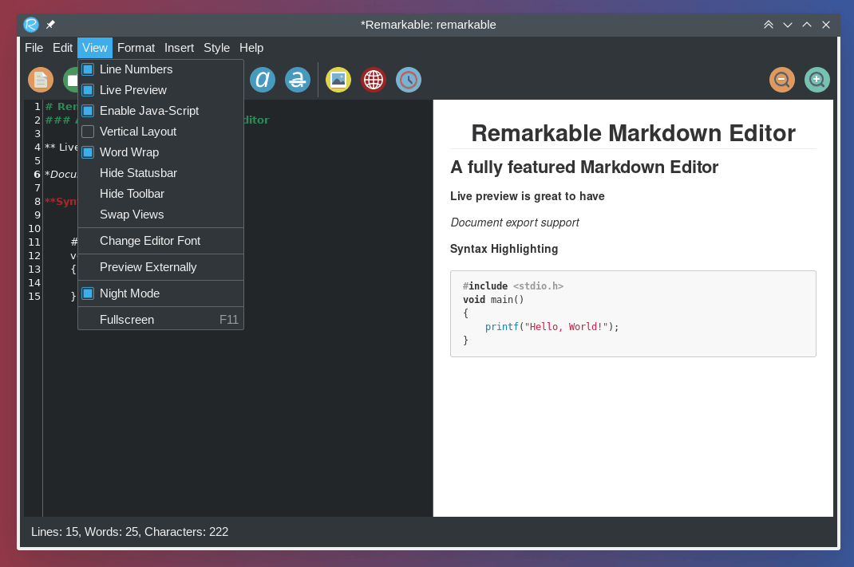
Task: Click the italic text toolbar icon
Action: [x=263, y=80]
